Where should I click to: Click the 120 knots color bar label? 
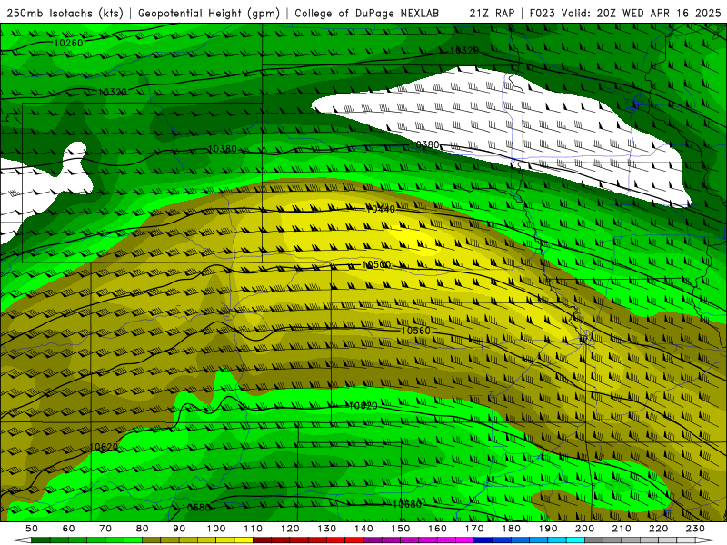(290, 529)
